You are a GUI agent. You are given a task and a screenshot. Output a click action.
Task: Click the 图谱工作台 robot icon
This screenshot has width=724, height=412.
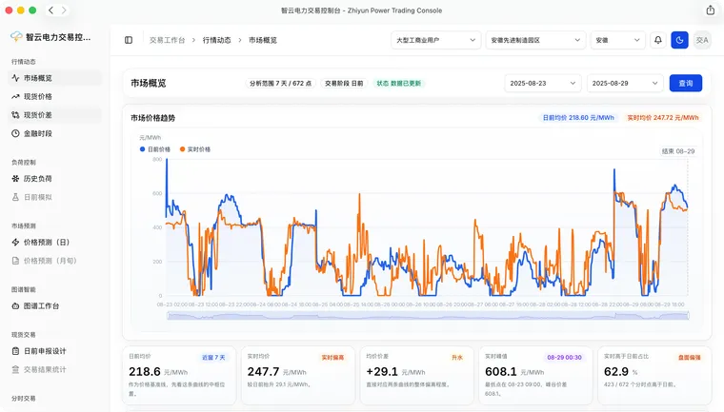[15, 305]
